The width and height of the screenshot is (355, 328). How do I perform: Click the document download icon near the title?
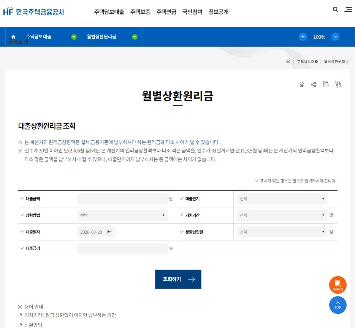326,84
